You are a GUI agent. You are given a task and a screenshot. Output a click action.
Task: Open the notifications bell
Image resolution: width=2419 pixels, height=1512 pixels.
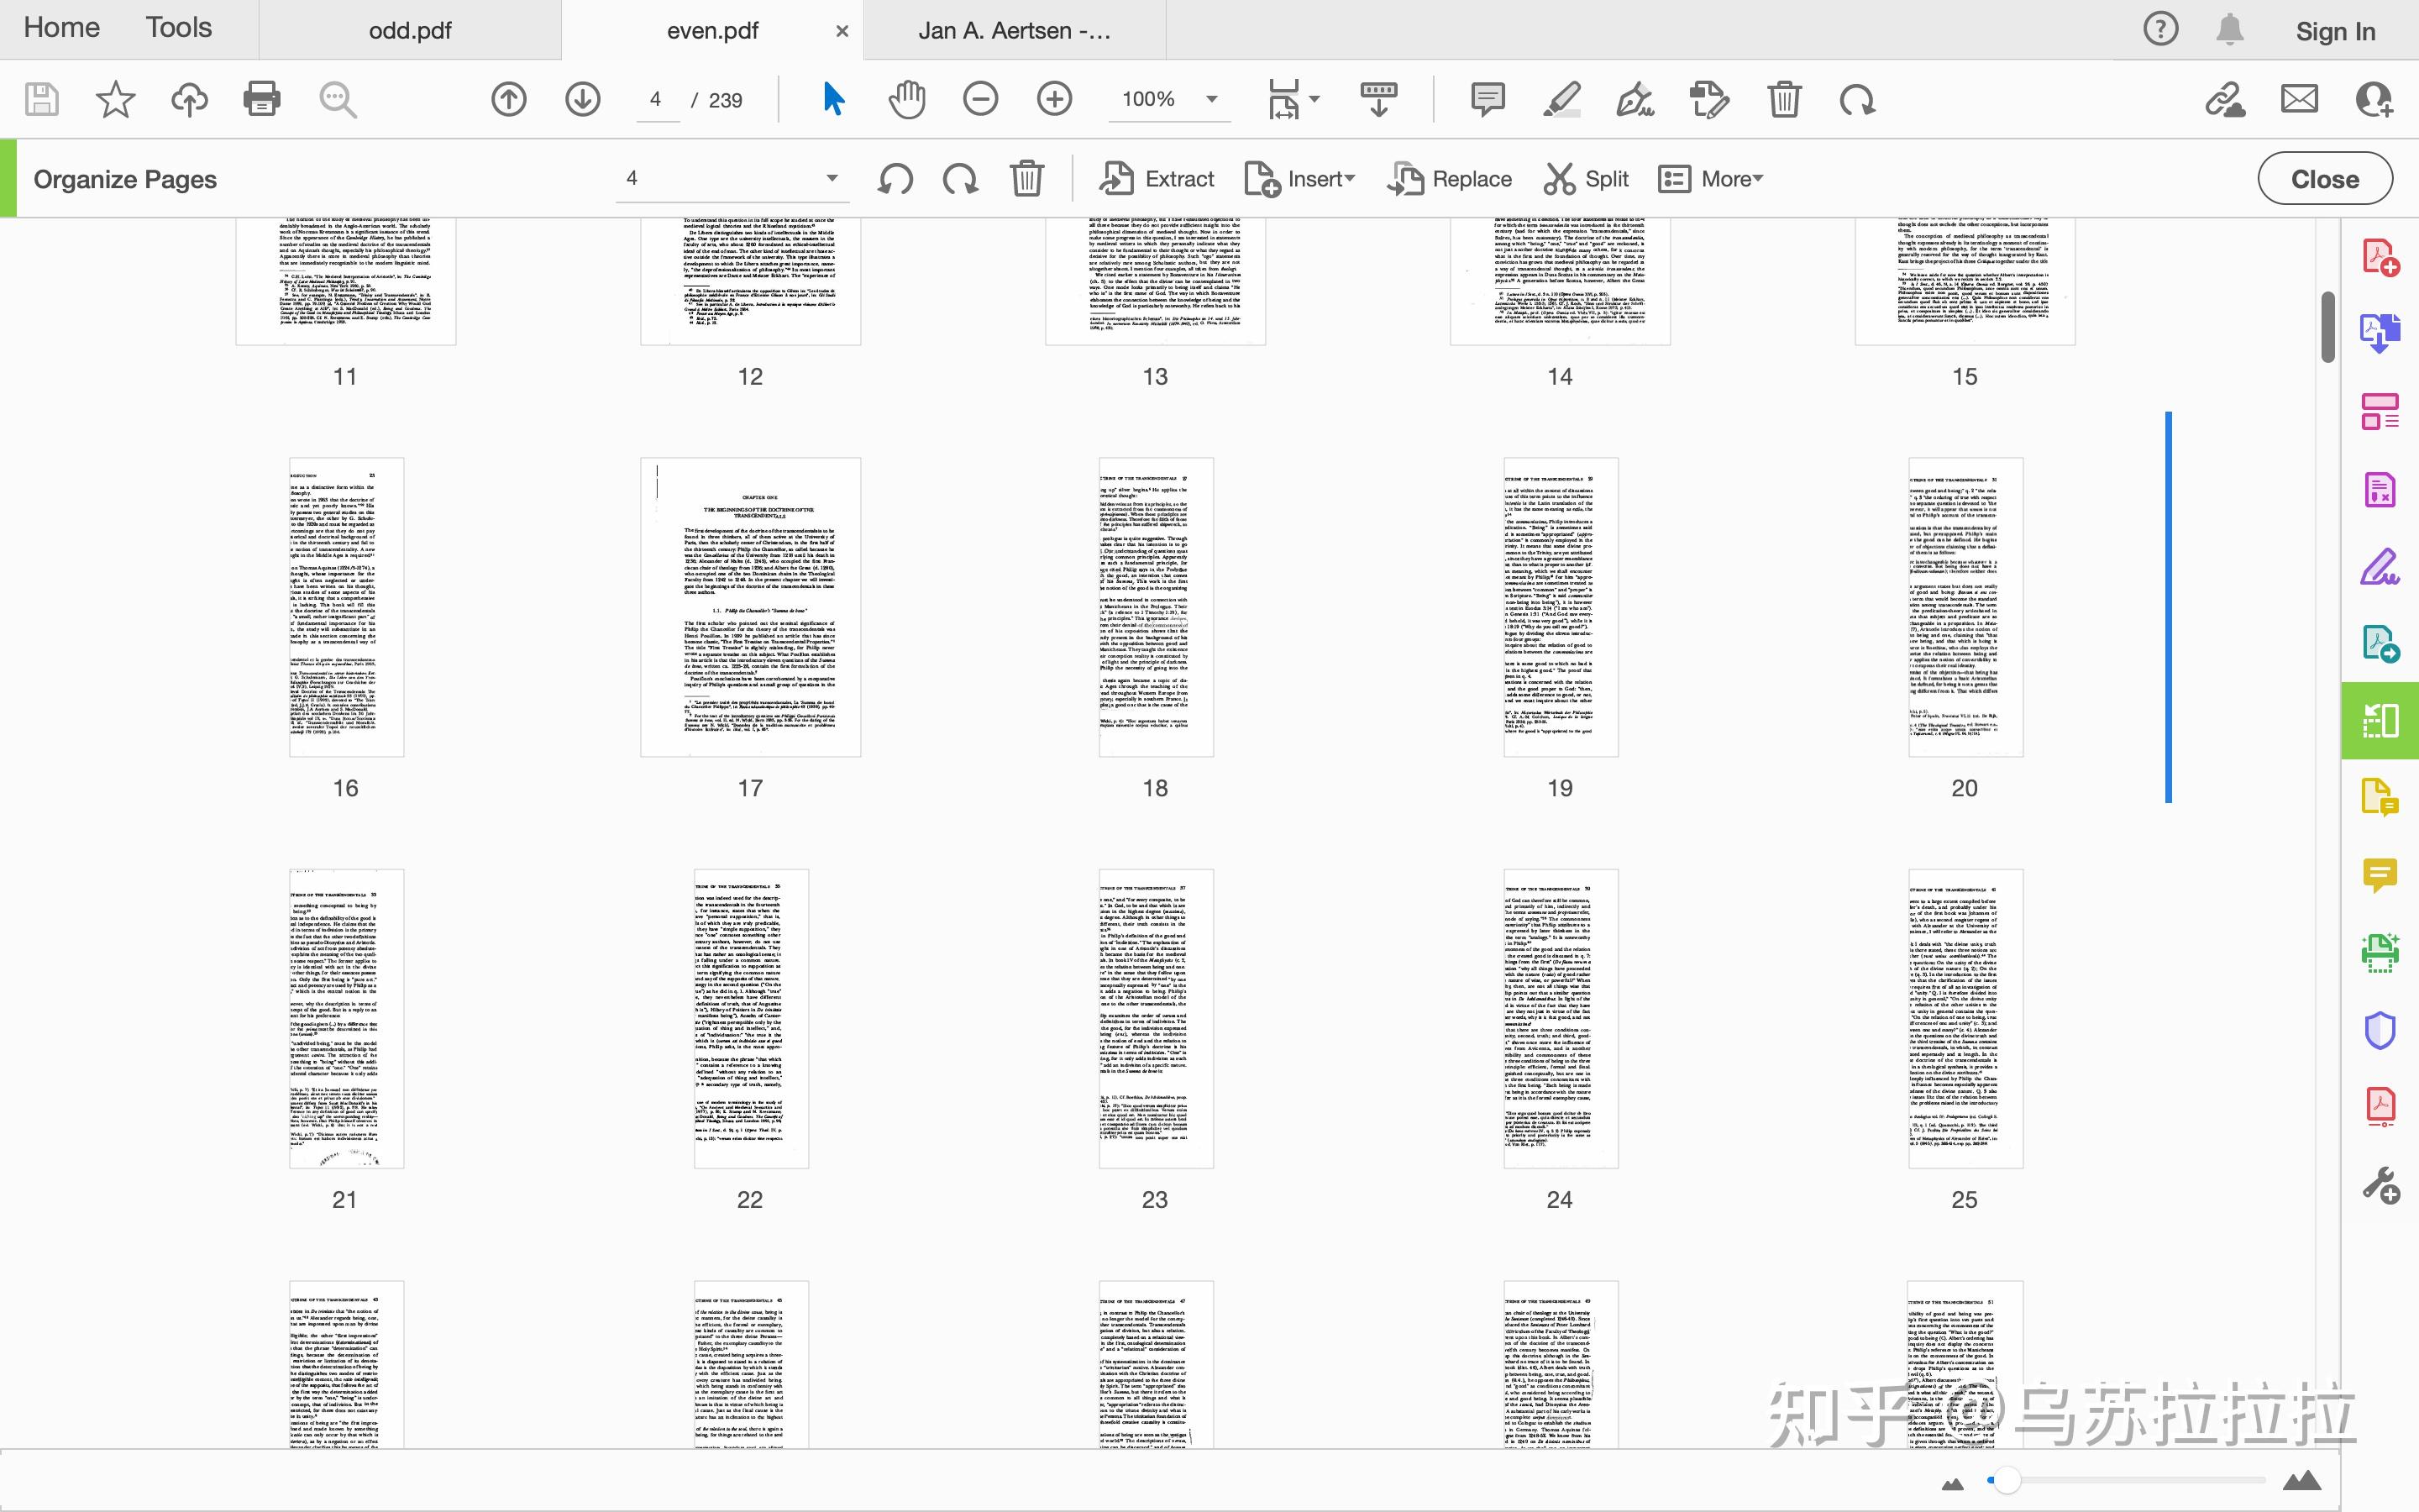[x=2230, y=29]
